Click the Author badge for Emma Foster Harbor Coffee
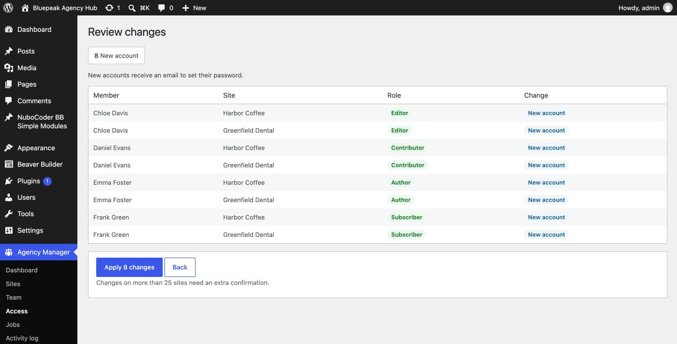This screenshot has width=677, height=344. click(401, 182)
